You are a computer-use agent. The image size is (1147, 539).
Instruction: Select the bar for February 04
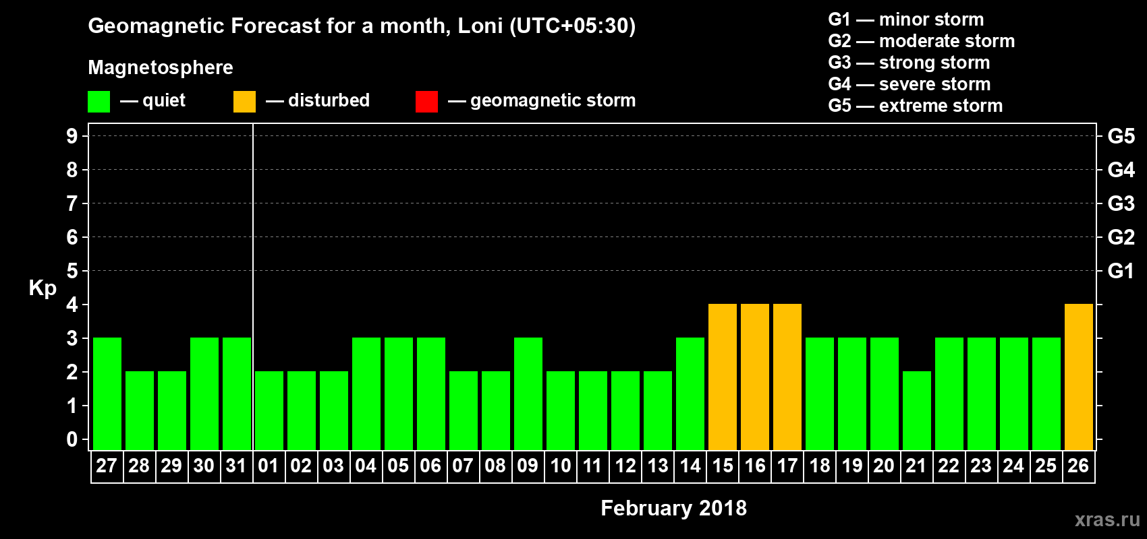tap(366, 393)
